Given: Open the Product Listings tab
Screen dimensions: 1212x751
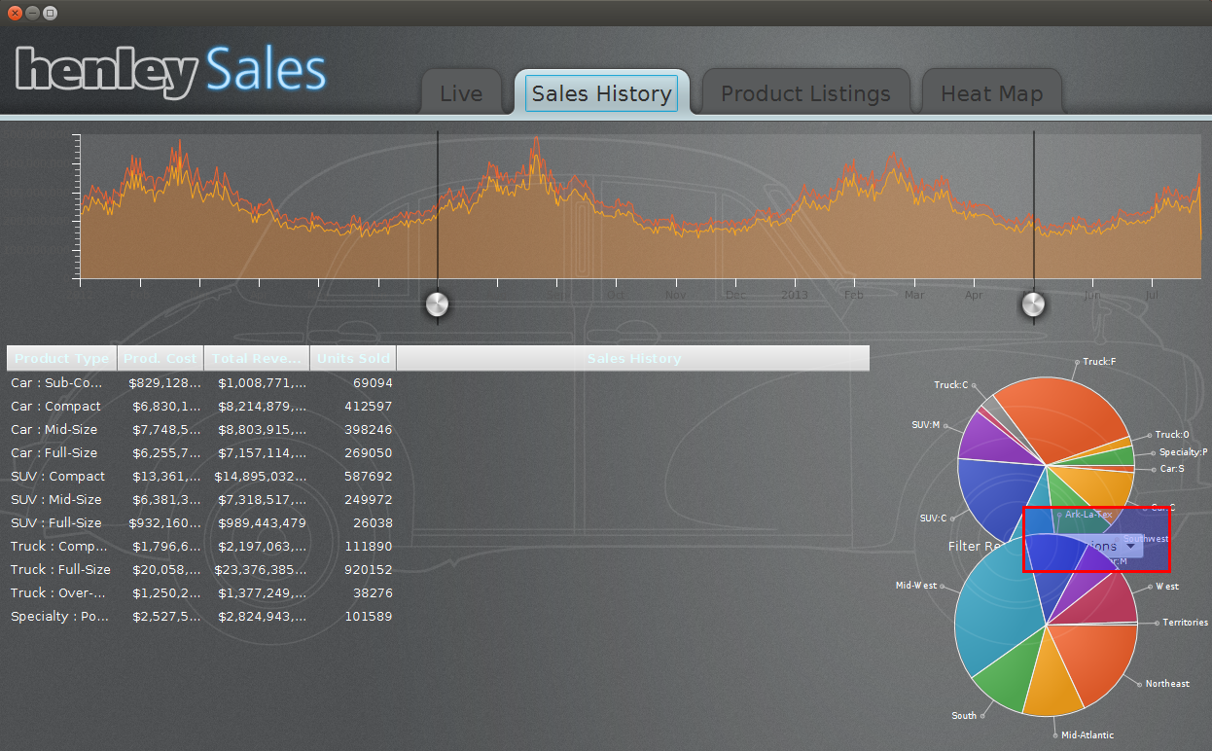Looking at the screenshot, I should click(x=805, y=94).
